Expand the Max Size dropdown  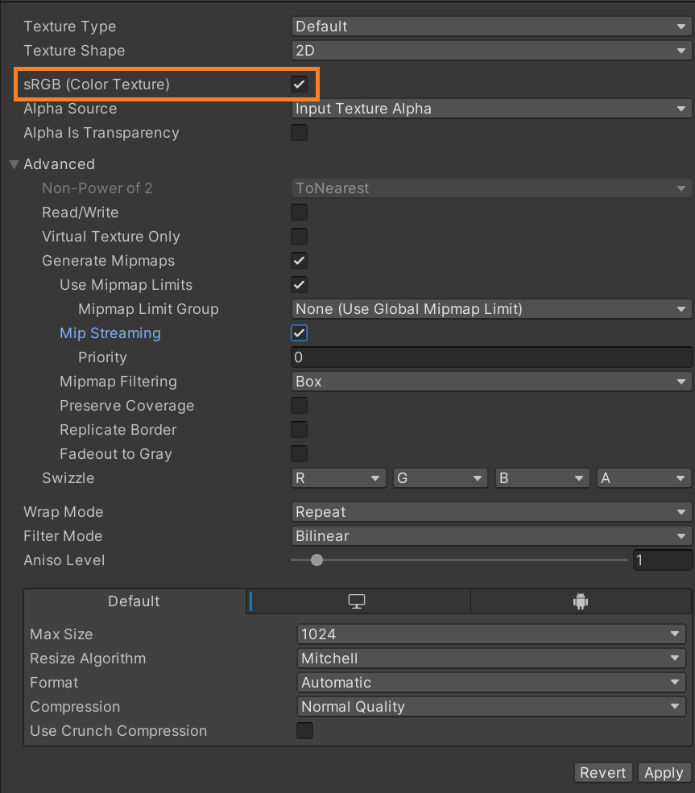[x=490, y=634]
